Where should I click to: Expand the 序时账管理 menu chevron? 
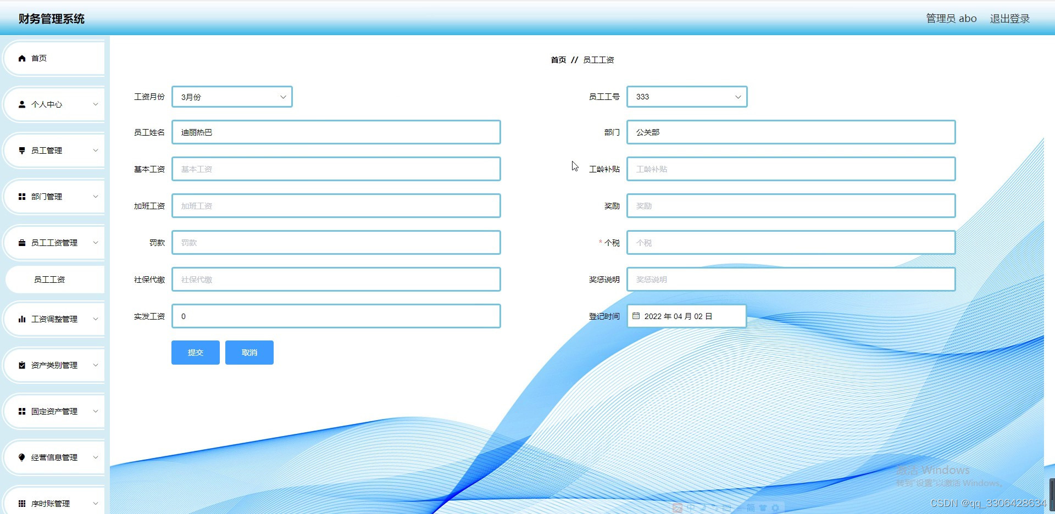click(x=96, y=504)
